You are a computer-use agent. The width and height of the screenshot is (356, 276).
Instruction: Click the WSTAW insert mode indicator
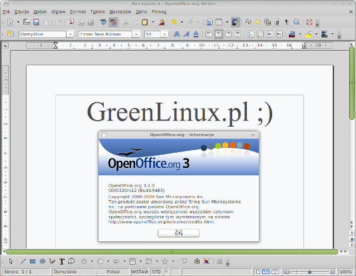point(140,272)
